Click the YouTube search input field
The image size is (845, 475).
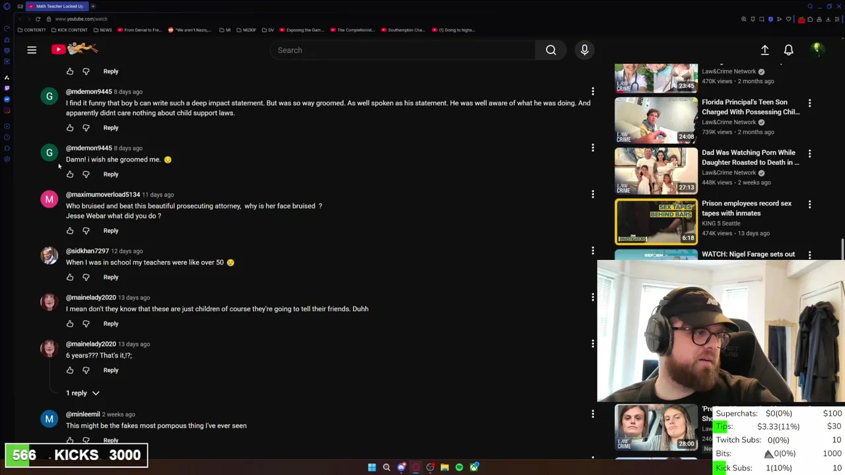(x=403, y=50)
